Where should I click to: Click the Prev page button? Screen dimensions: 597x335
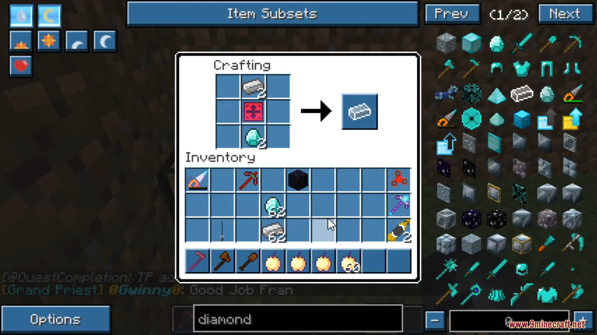[x=451, y=14]
